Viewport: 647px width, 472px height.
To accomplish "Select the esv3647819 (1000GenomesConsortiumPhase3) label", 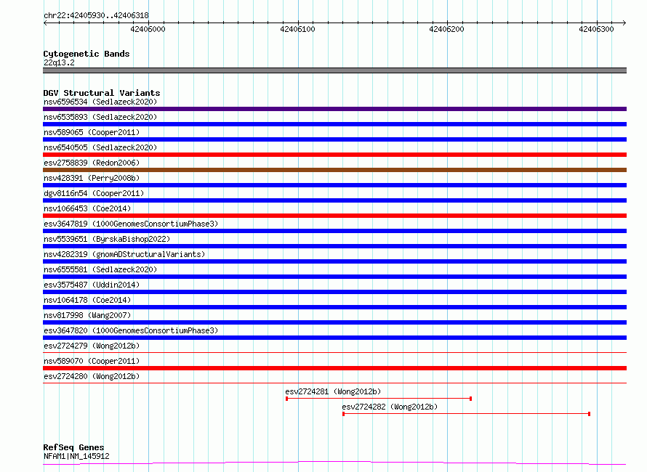I will click(131, 224).
